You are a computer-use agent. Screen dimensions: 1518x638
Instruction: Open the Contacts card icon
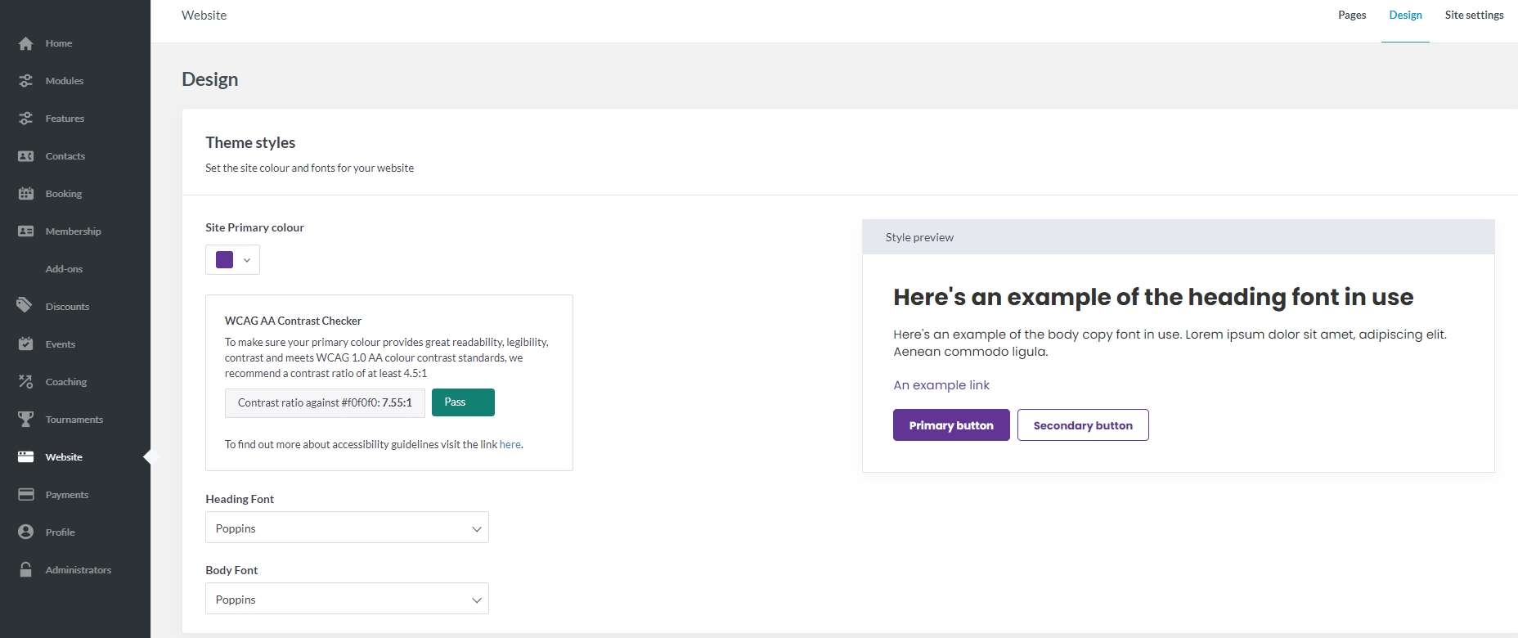pyautogui.click(x=26, y=156)
